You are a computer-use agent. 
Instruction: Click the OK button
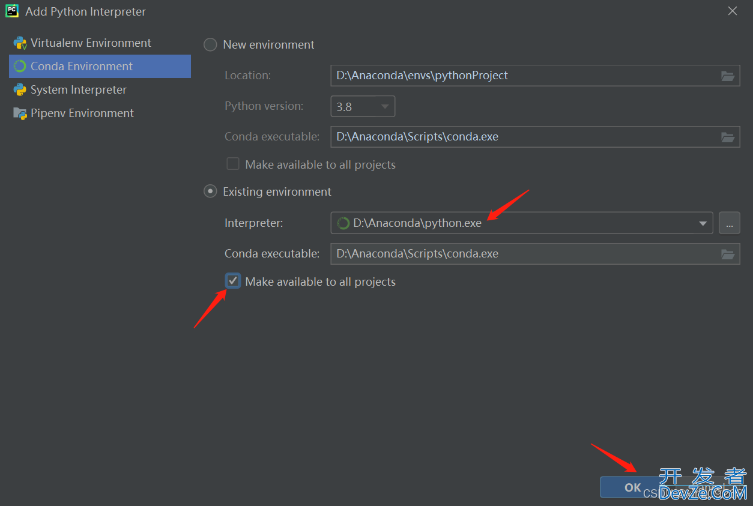pyautogui.click(x=632, y=487)
